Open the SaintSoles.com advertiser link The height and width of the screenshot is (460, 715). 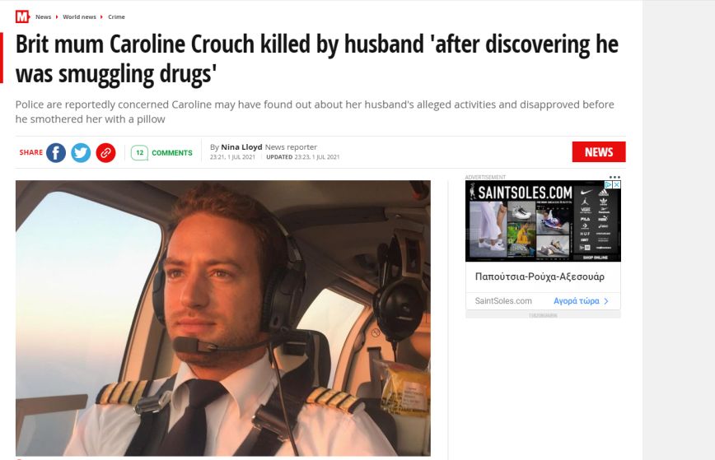pyautogui.click(x=503, y=301)
